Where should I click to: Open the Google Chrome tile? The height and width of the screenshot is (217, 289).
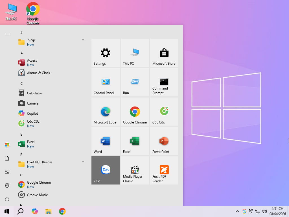click(x=135, y=111)
